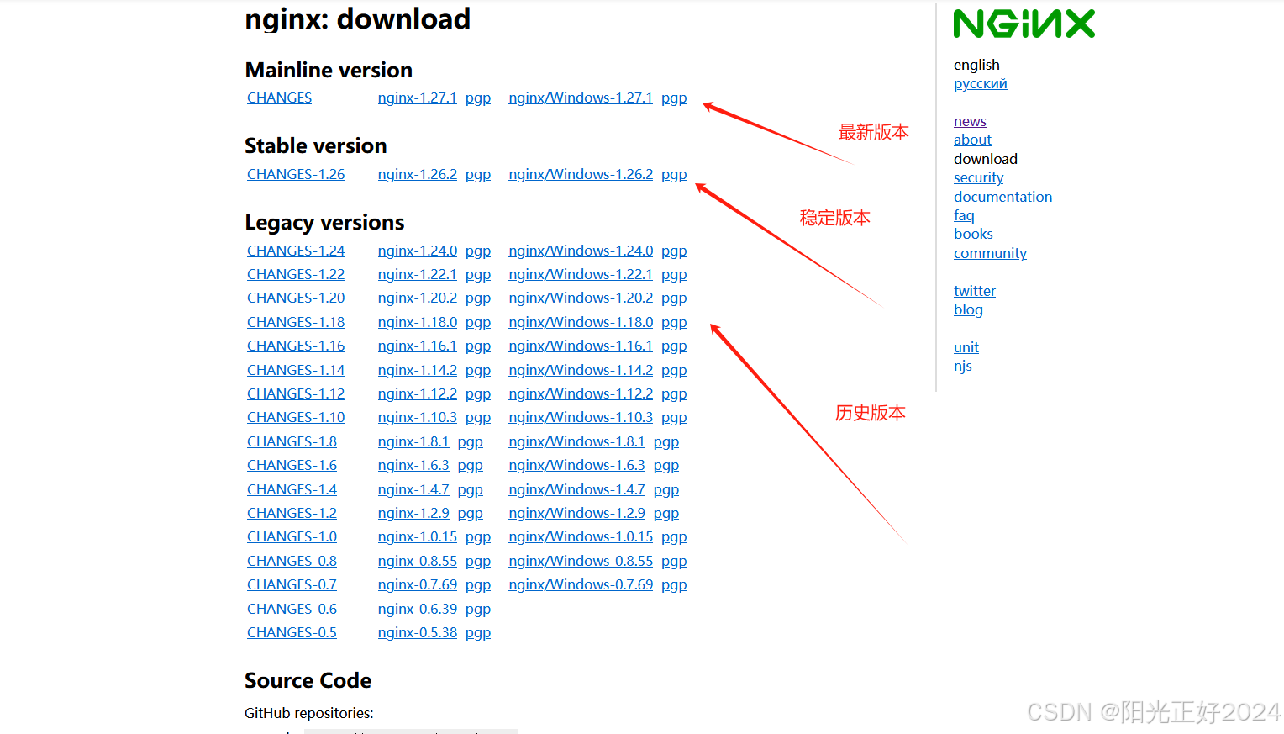Download nginx/Windows-1.2.9
1284x734 pixels.
576,513
